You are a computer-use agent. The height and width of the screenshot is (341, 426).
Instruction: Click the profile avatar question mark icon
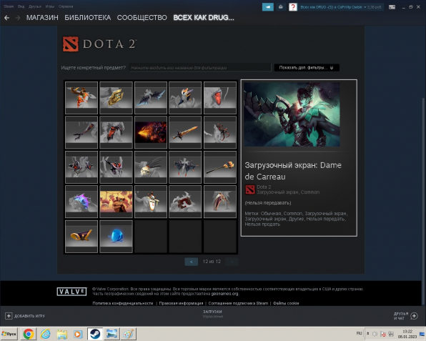292,7
